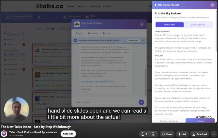The height and width of the screenshot is (138, 218).
Task: Close the AI to the Sky side panel
Action: click(212, 5)
